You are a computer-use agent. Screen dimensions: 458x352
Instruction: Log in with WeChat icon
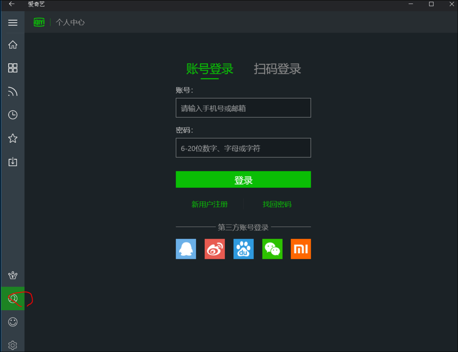pos(272,249)
